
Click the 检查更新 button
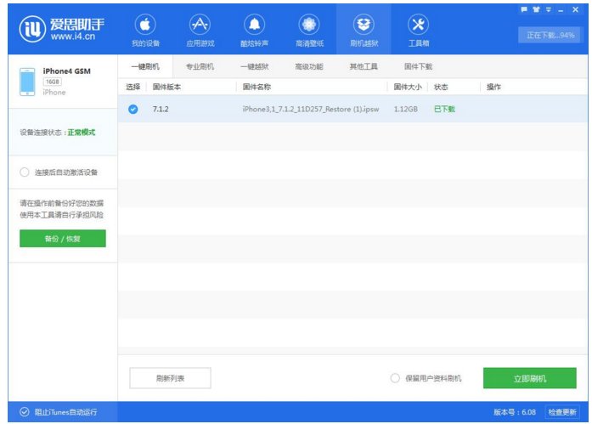[562, 412]
